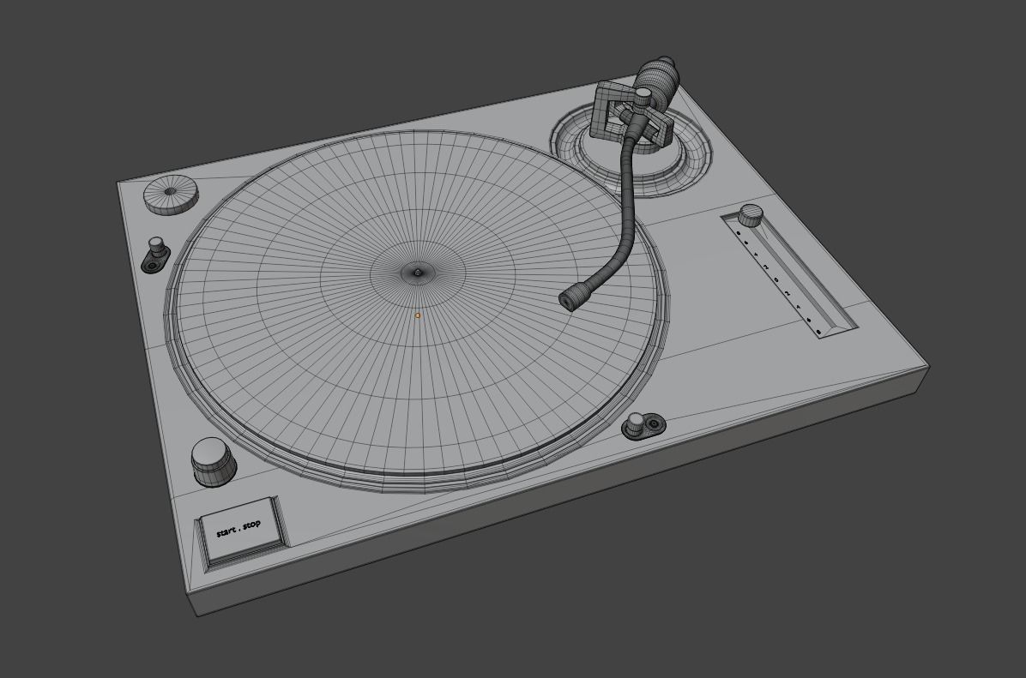The image size is (1026, 678).
Task: Toggle the small knob right of the platter
Action: (635, 422)
